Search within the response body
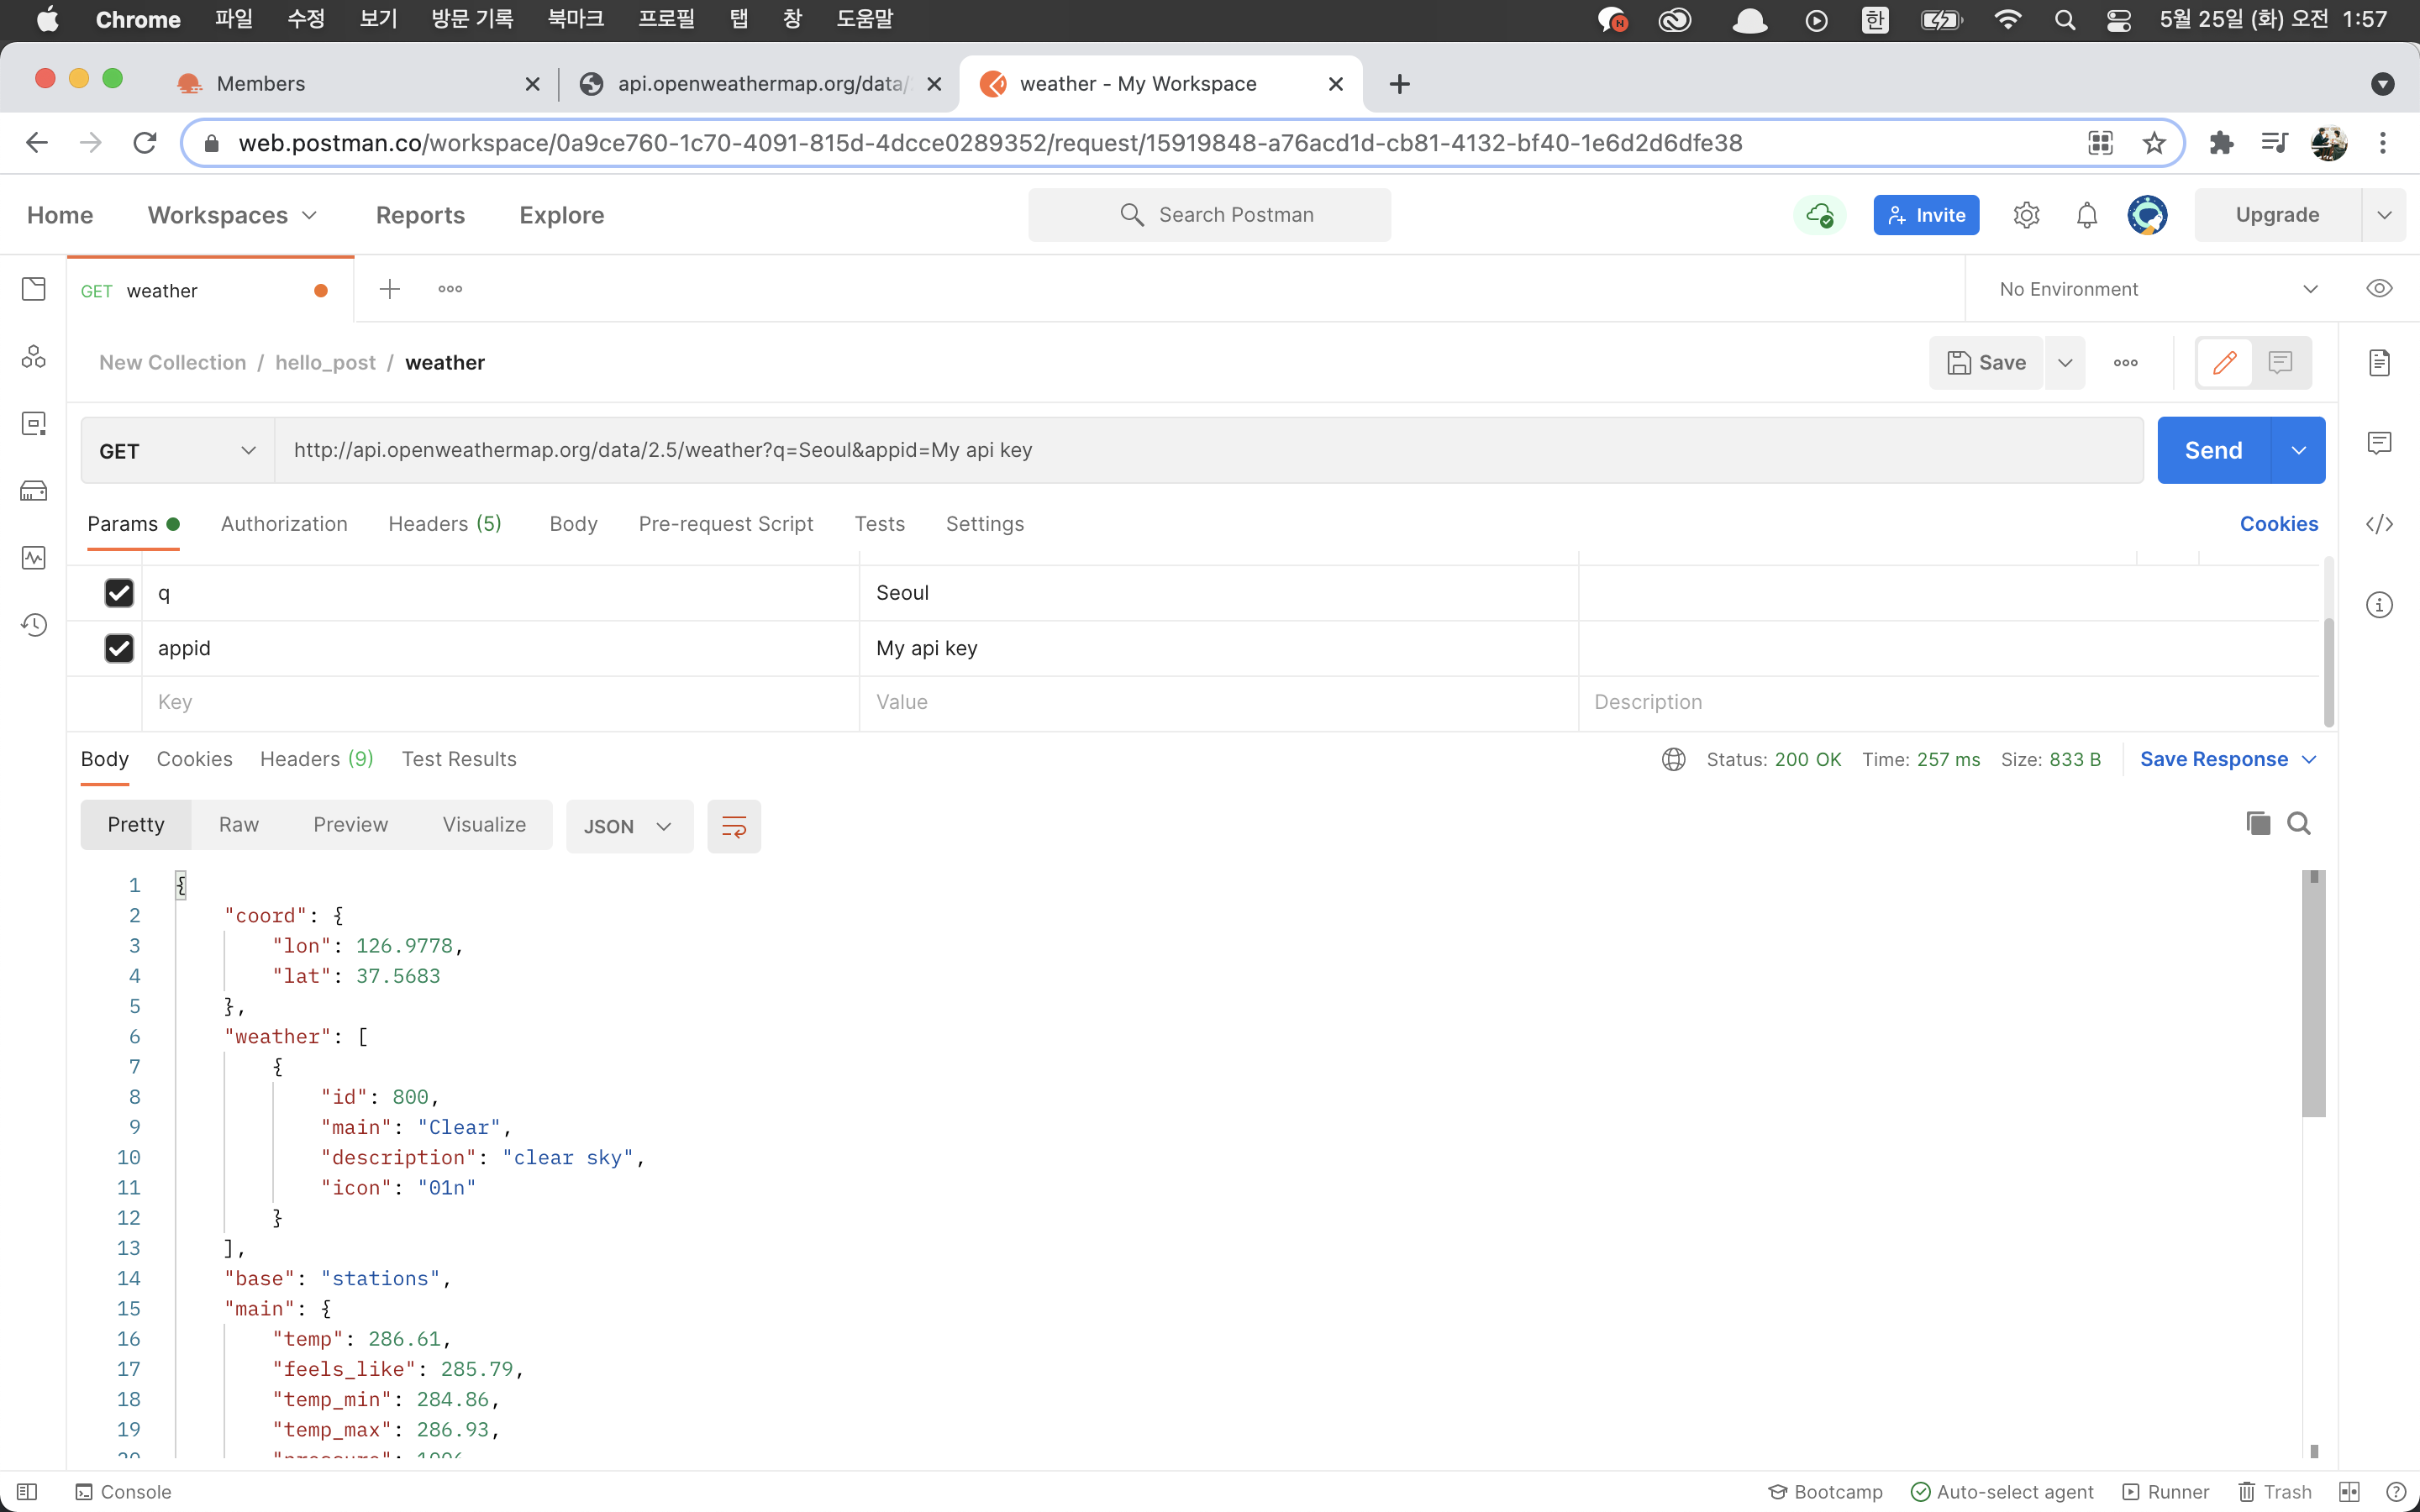Viewport: 2420px width, 1512px height. (x=2299, y=823)
